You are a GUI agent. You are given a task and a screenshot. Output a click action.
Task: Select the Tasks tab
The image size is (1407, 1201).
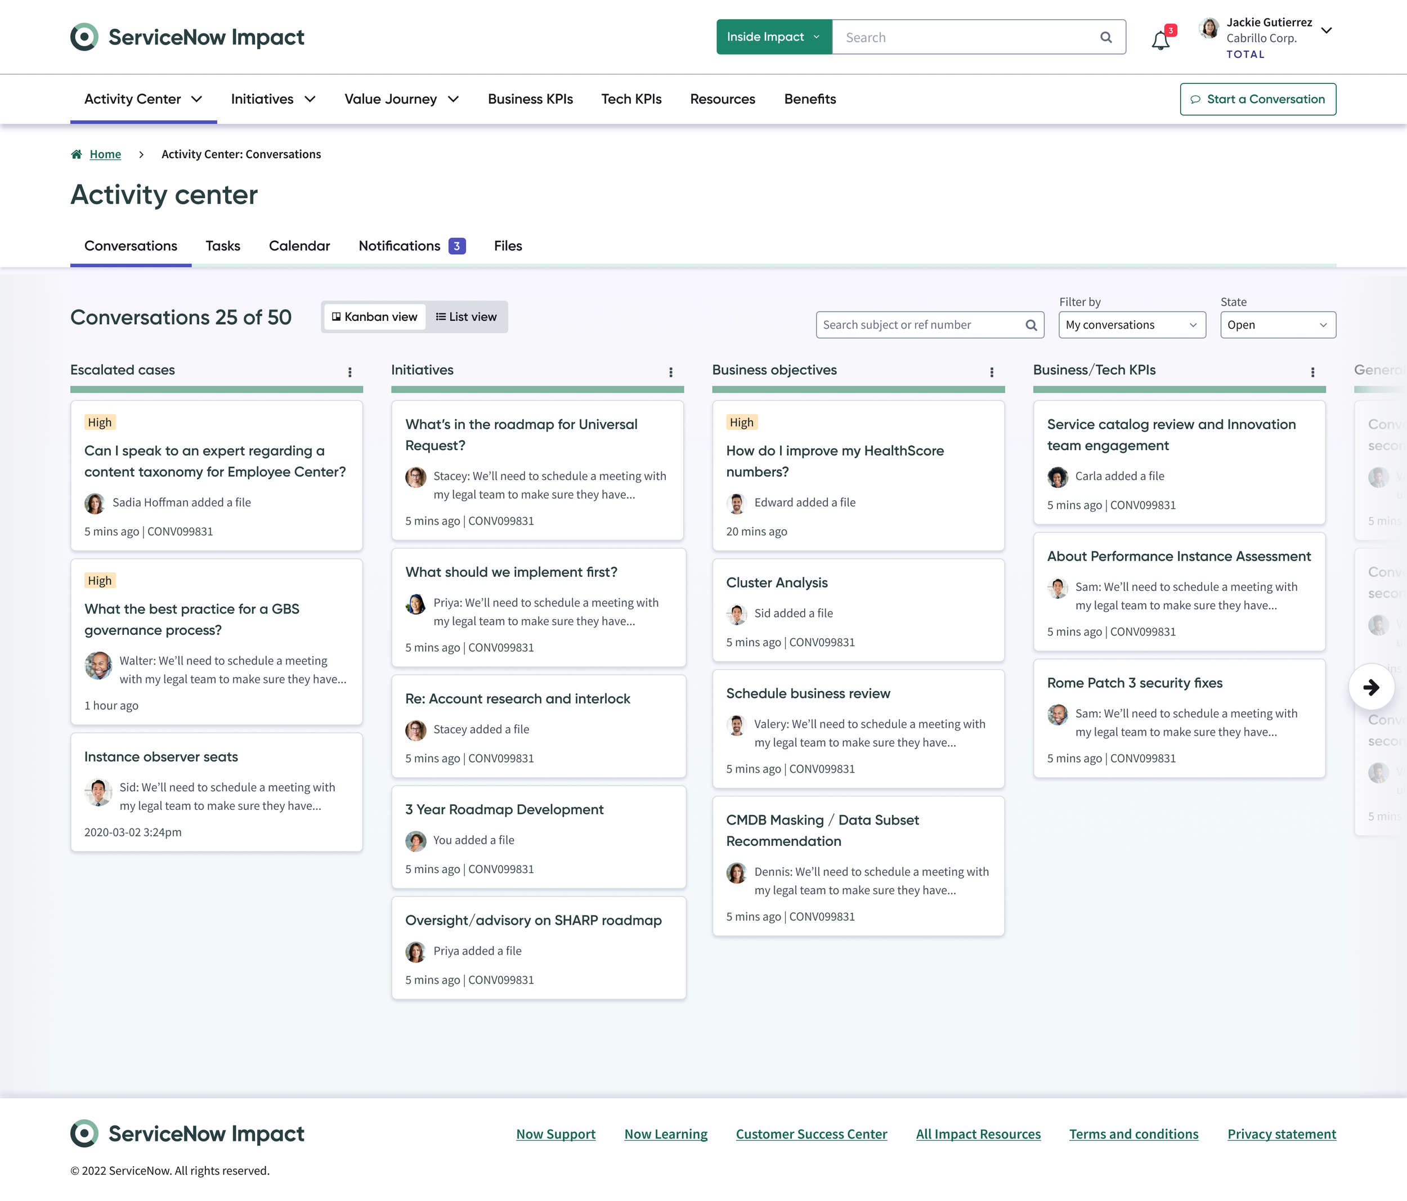(x=223, y=246)
